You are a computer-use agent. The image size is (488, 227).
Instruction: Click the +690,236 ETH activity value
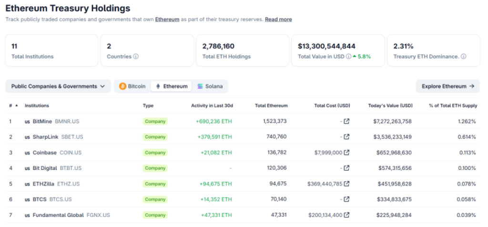[x=214, y=121]
